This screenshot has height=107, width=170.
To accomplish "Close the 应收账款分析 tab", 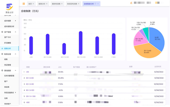I will click(x=98, y=4).
